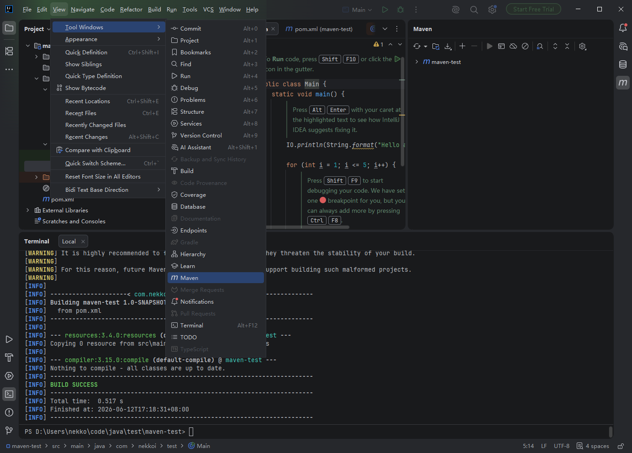Viewport: 632px width, 453px height.
Task: Go to next highlighted problem arrow
Action: click(400, 44)
